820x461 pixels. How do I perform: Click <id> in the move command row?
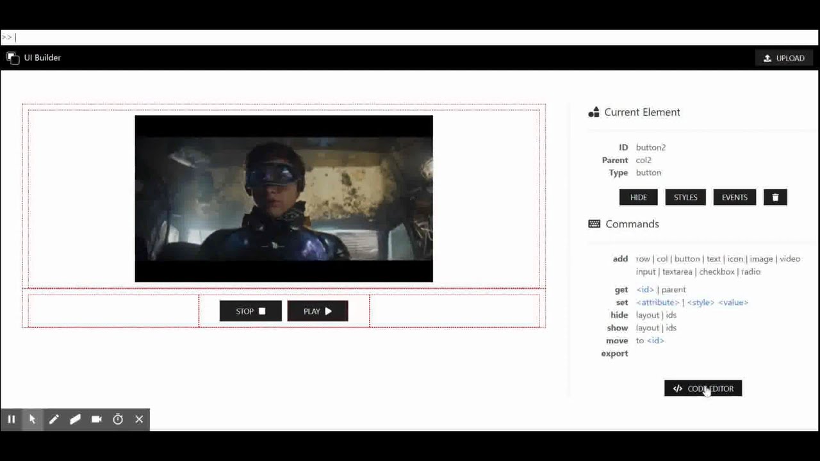[655, 341]
